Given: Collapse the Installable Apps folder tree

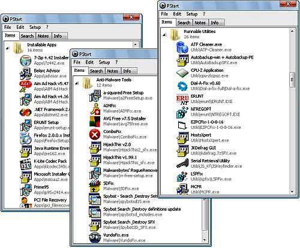Looking at the screenshot, I should pos(8,48).
